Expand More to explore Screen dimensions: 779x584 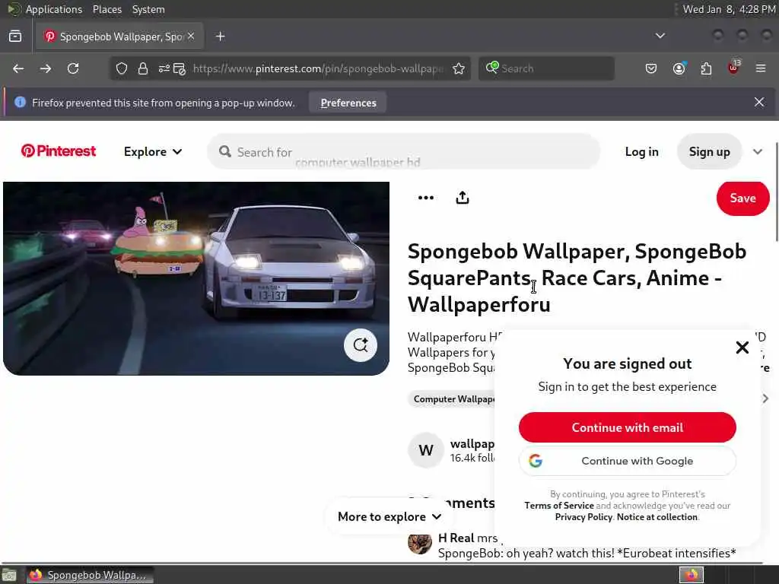[x=389, y=516]
